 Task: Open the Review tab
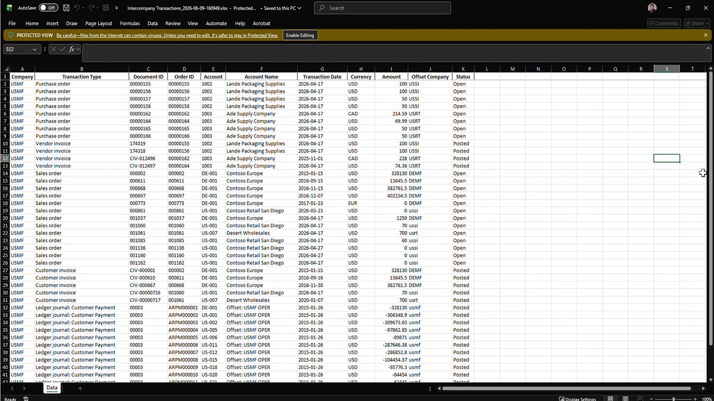[173, 23]
